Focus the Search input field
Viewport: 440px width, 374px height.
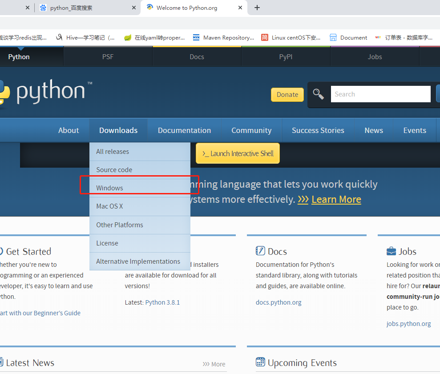pyautogui.click(x=380, y=94)
